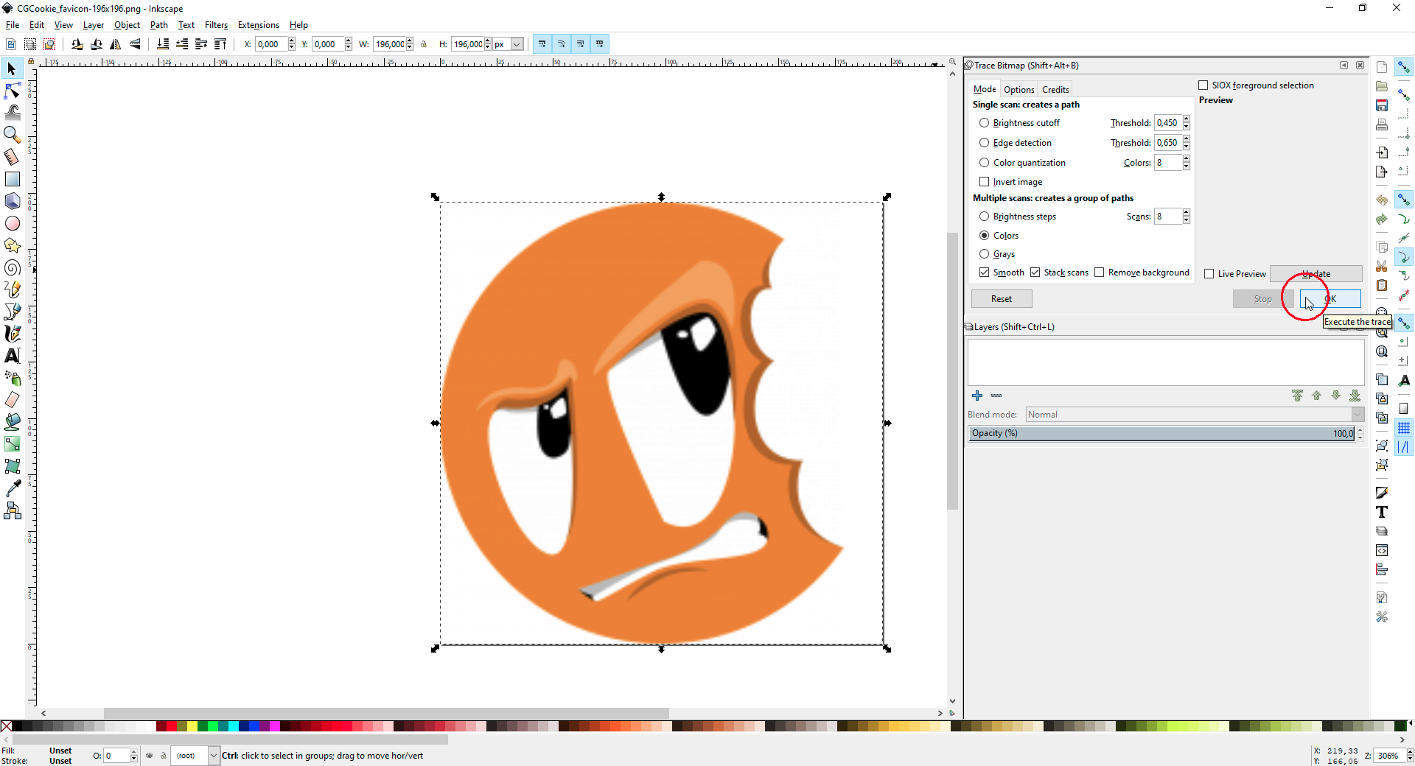Screen dimensions: 1415x766
Task: Select Brightness steps radio option
Action: point(984,217)
